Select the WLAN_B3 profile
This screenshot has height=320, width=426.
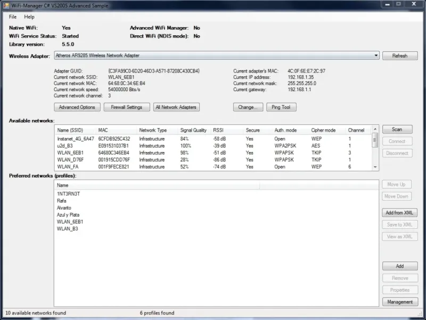coord(68,229)
